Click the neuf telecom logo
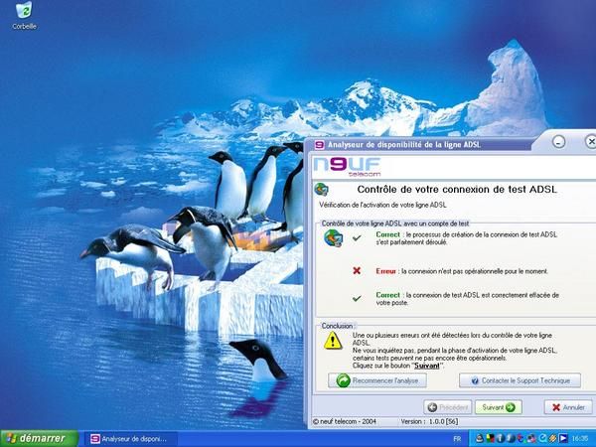 click(x=347, y=167)
